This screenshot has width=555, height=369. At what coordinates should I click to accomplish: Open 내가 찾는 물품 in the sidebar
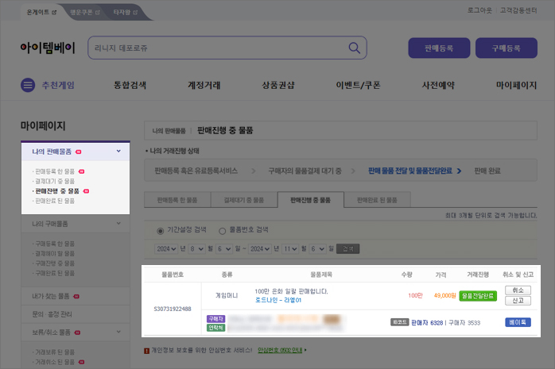pos(51,296)
